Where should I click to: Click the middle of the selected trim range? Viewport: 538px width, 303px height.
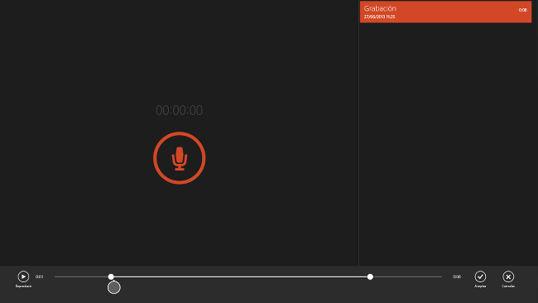click(240, 277)
